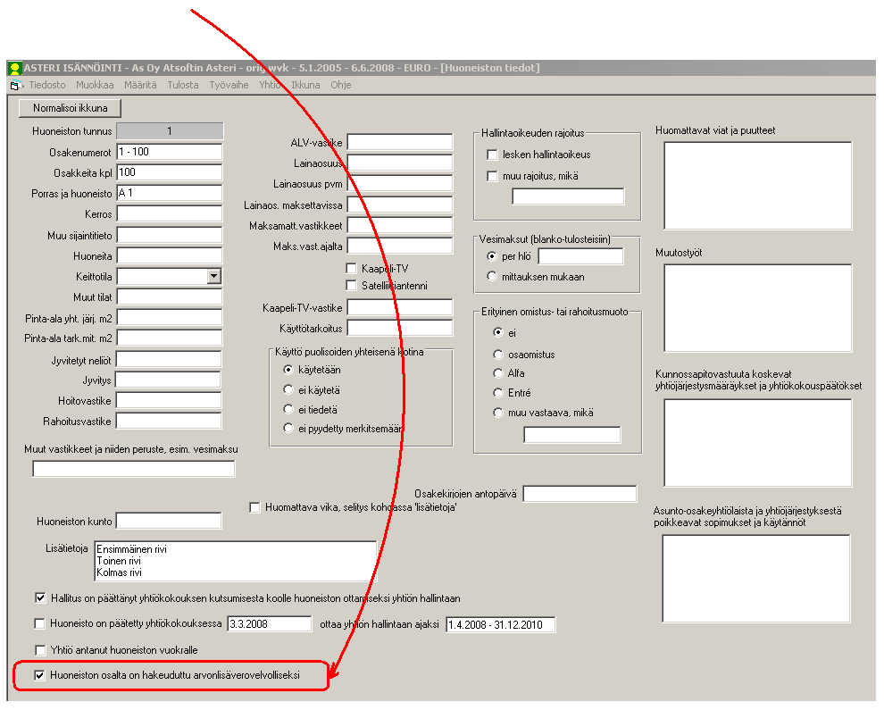
Task: Open the Ohje menu
Action: pos(340,85)
